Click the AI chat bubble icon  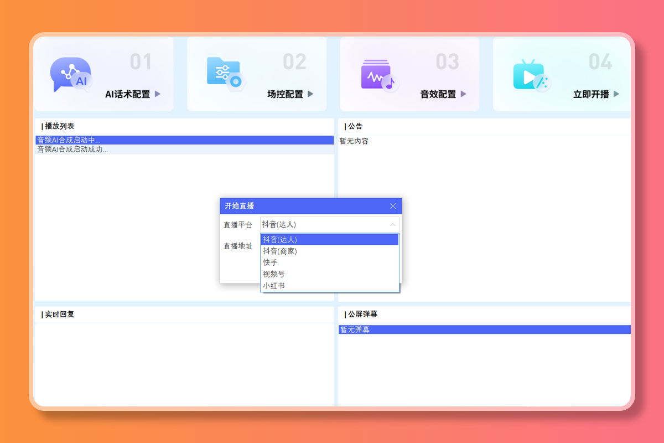(70, 74)
